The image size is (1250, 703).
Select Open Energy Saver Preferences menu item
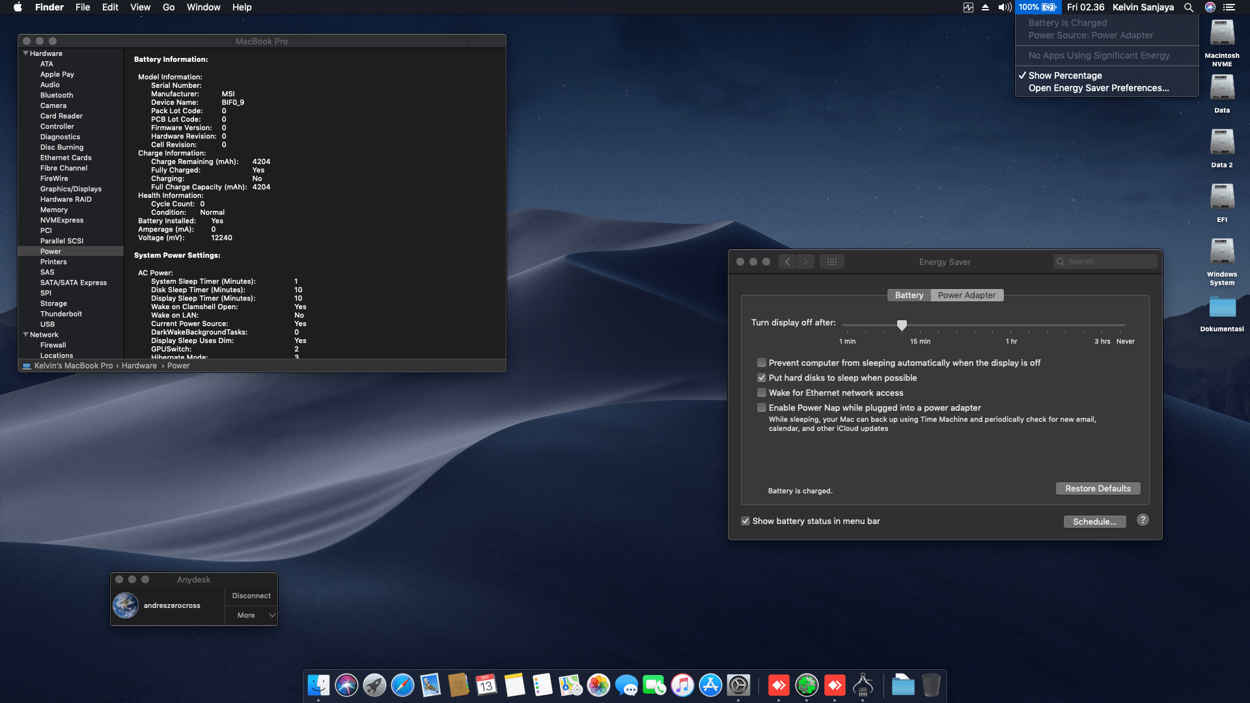coord(1098,88)
